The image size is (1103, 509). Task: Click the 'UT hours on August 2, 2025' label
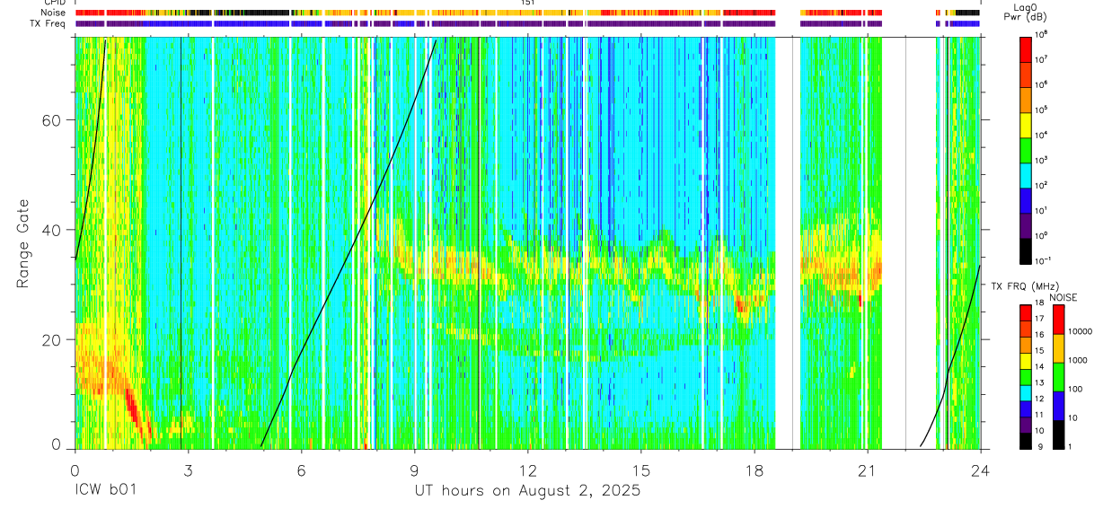(x=527, y=492)
